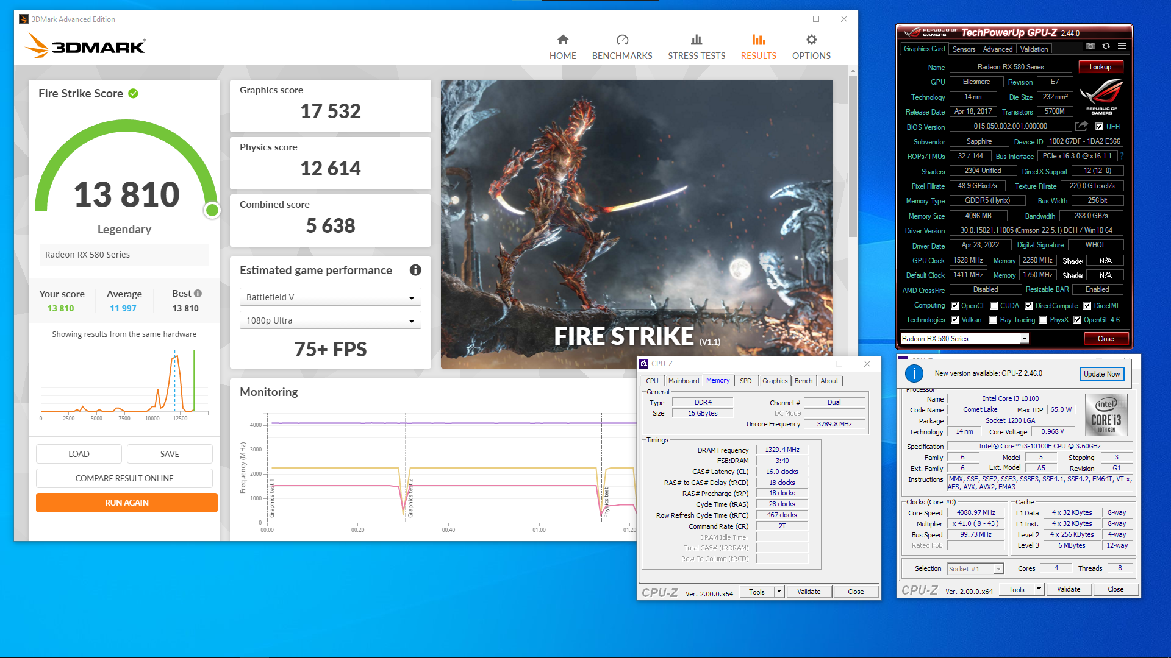1171x658 pixels.
Task: Toggle the DirectCompute checkbox in GPU-Z
Action: click(x=1028, y=306)
